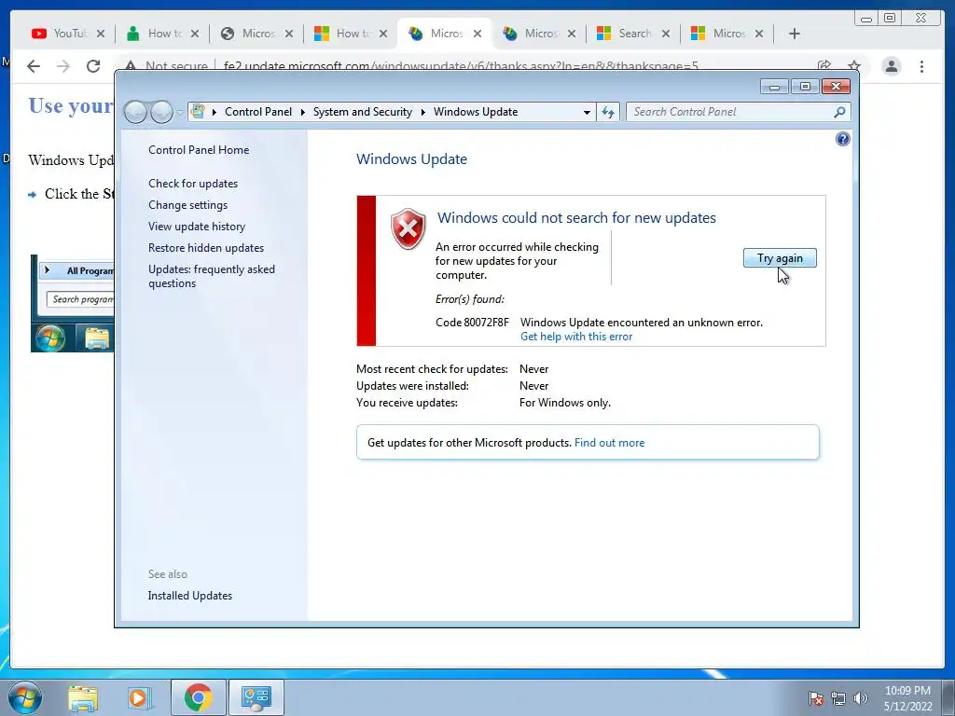Click the webpage Start menu screenshot image

click(x=72, y=303)
